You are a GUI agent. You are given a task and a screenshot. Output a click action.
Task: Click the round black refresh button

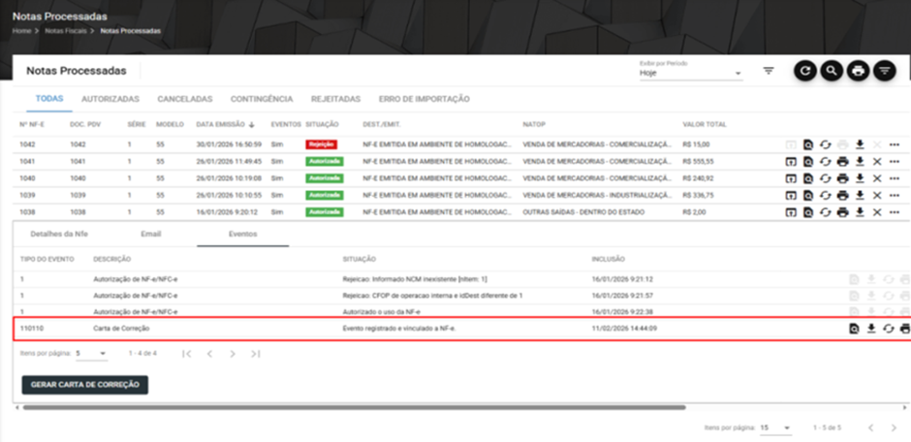click(805, 71)
